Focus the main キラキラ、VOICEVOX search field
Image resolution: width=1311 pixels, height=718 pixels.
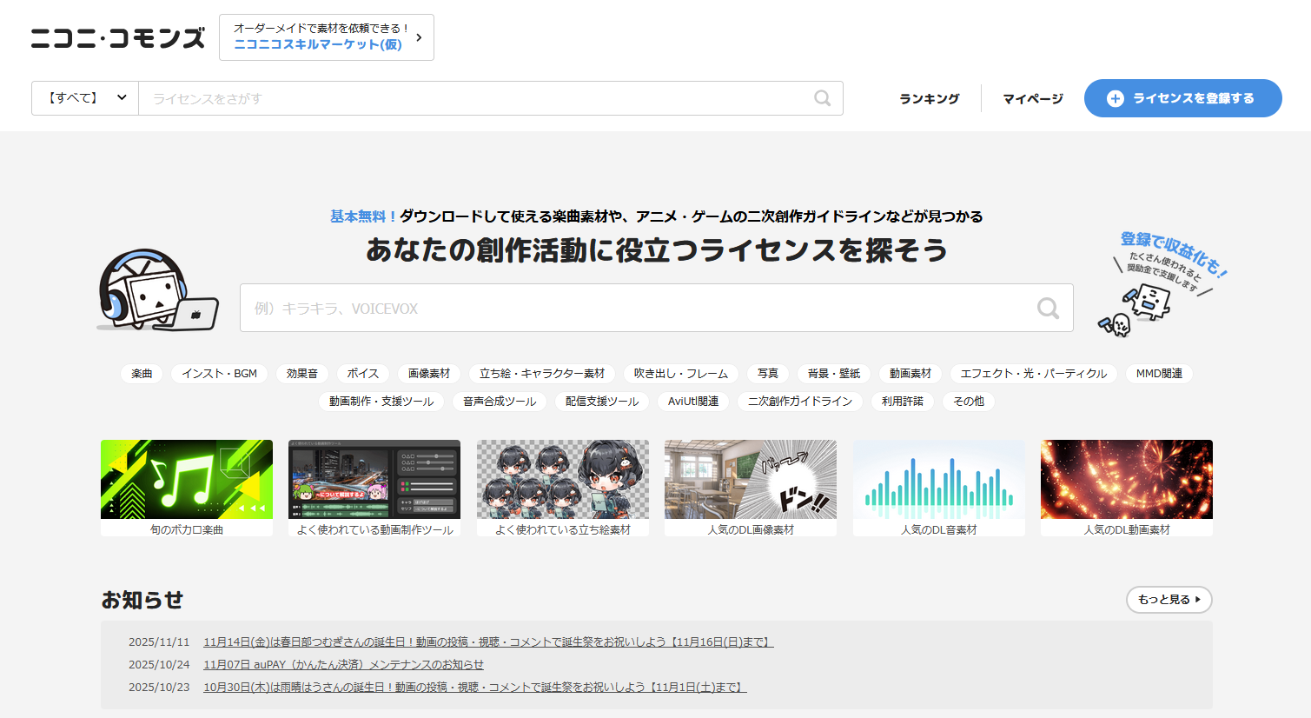point(634,309)
